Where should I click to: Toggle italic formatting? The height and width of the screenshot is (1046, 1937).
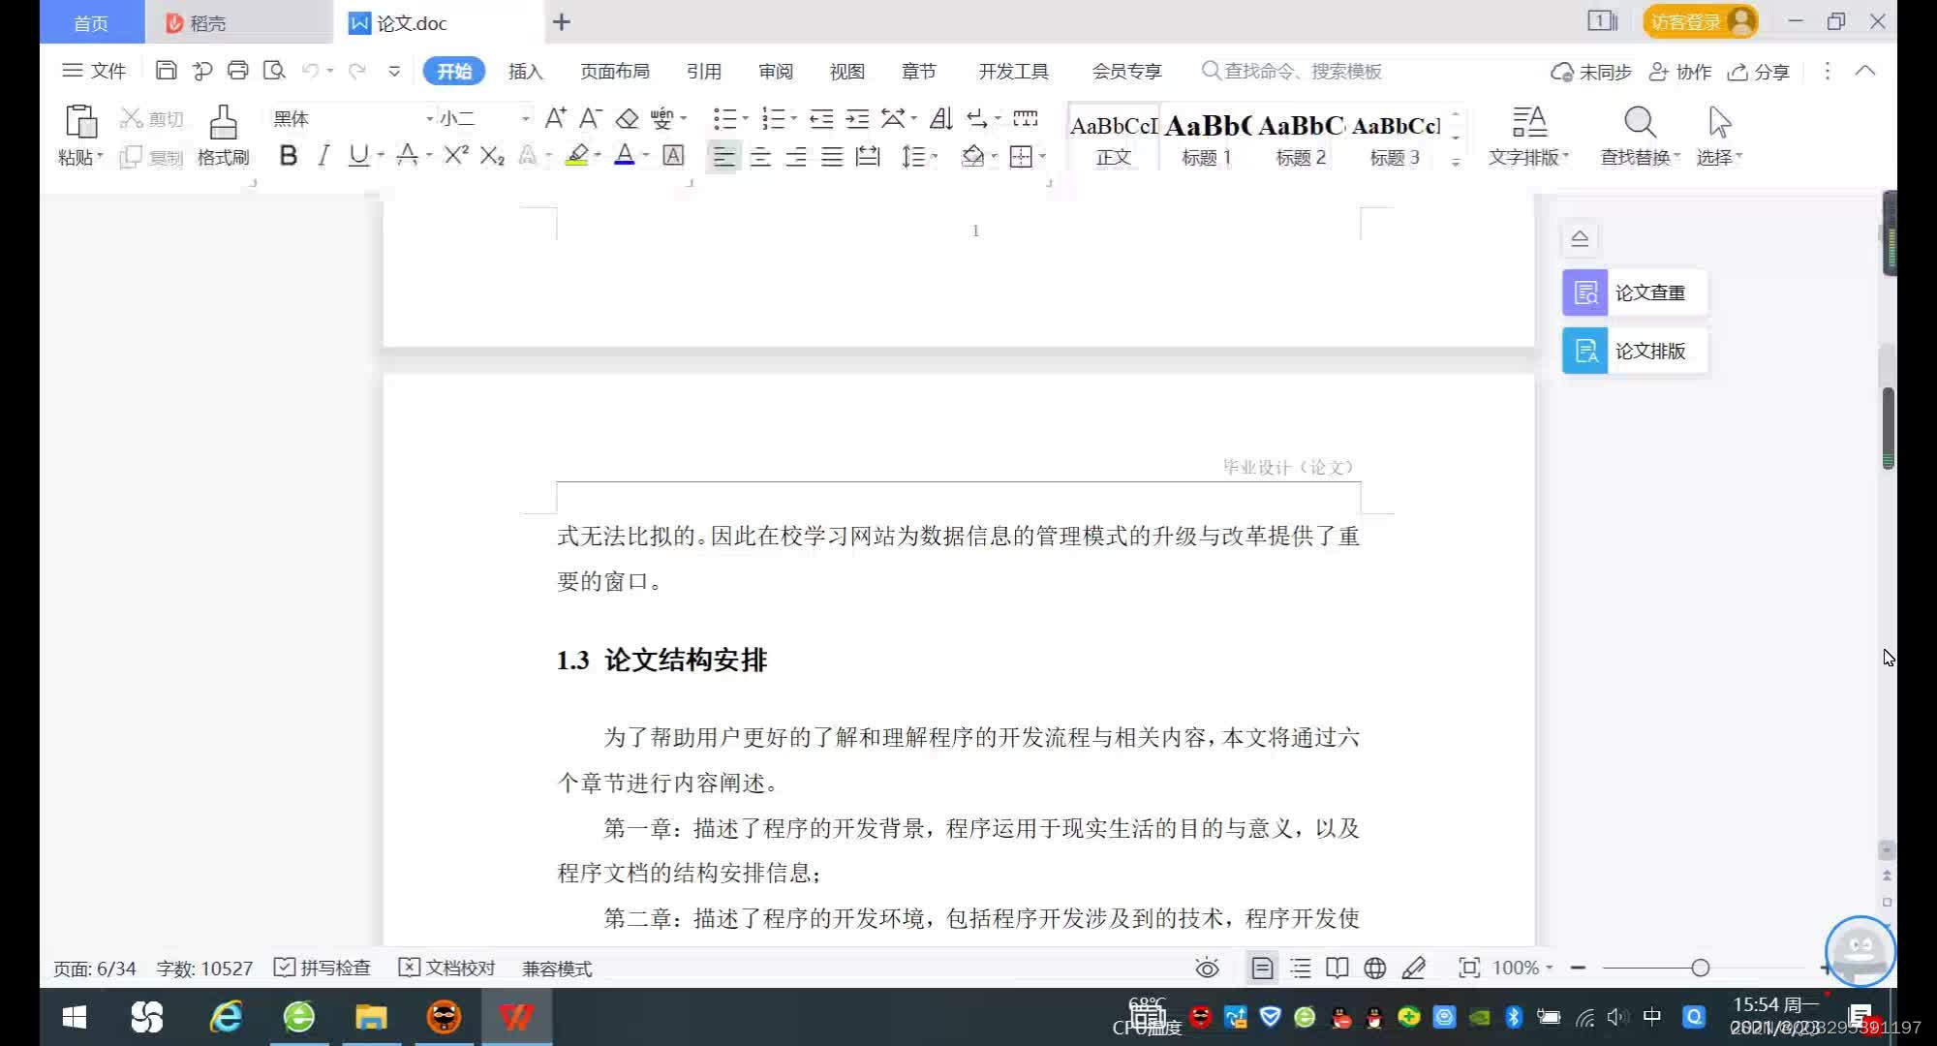click(x=323, y=155)
